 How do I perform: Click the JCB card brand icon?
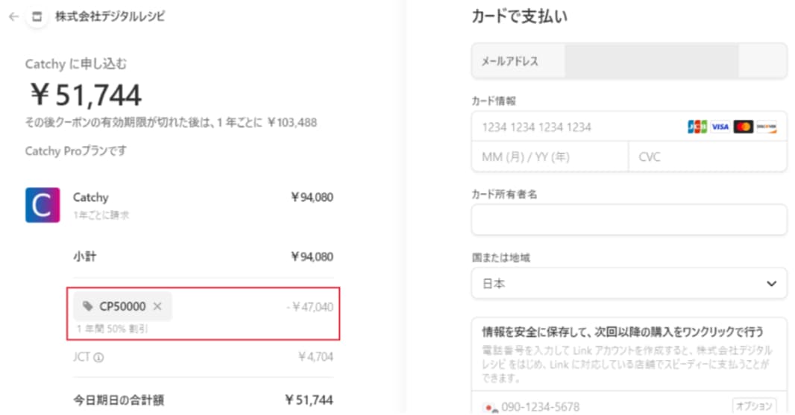click(x=697, y=127)
